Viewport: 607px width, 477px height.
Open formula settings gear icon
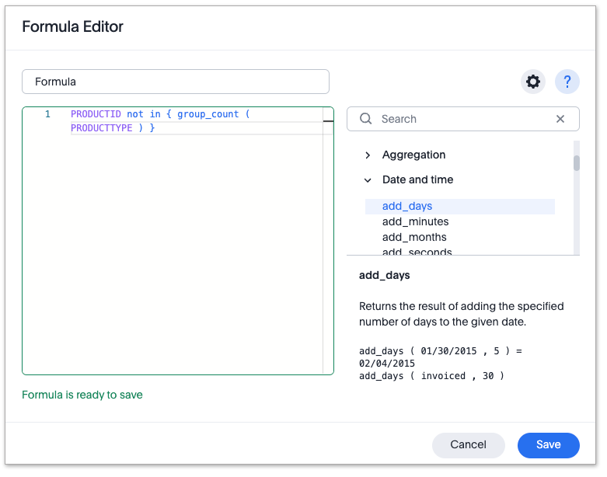533,82
